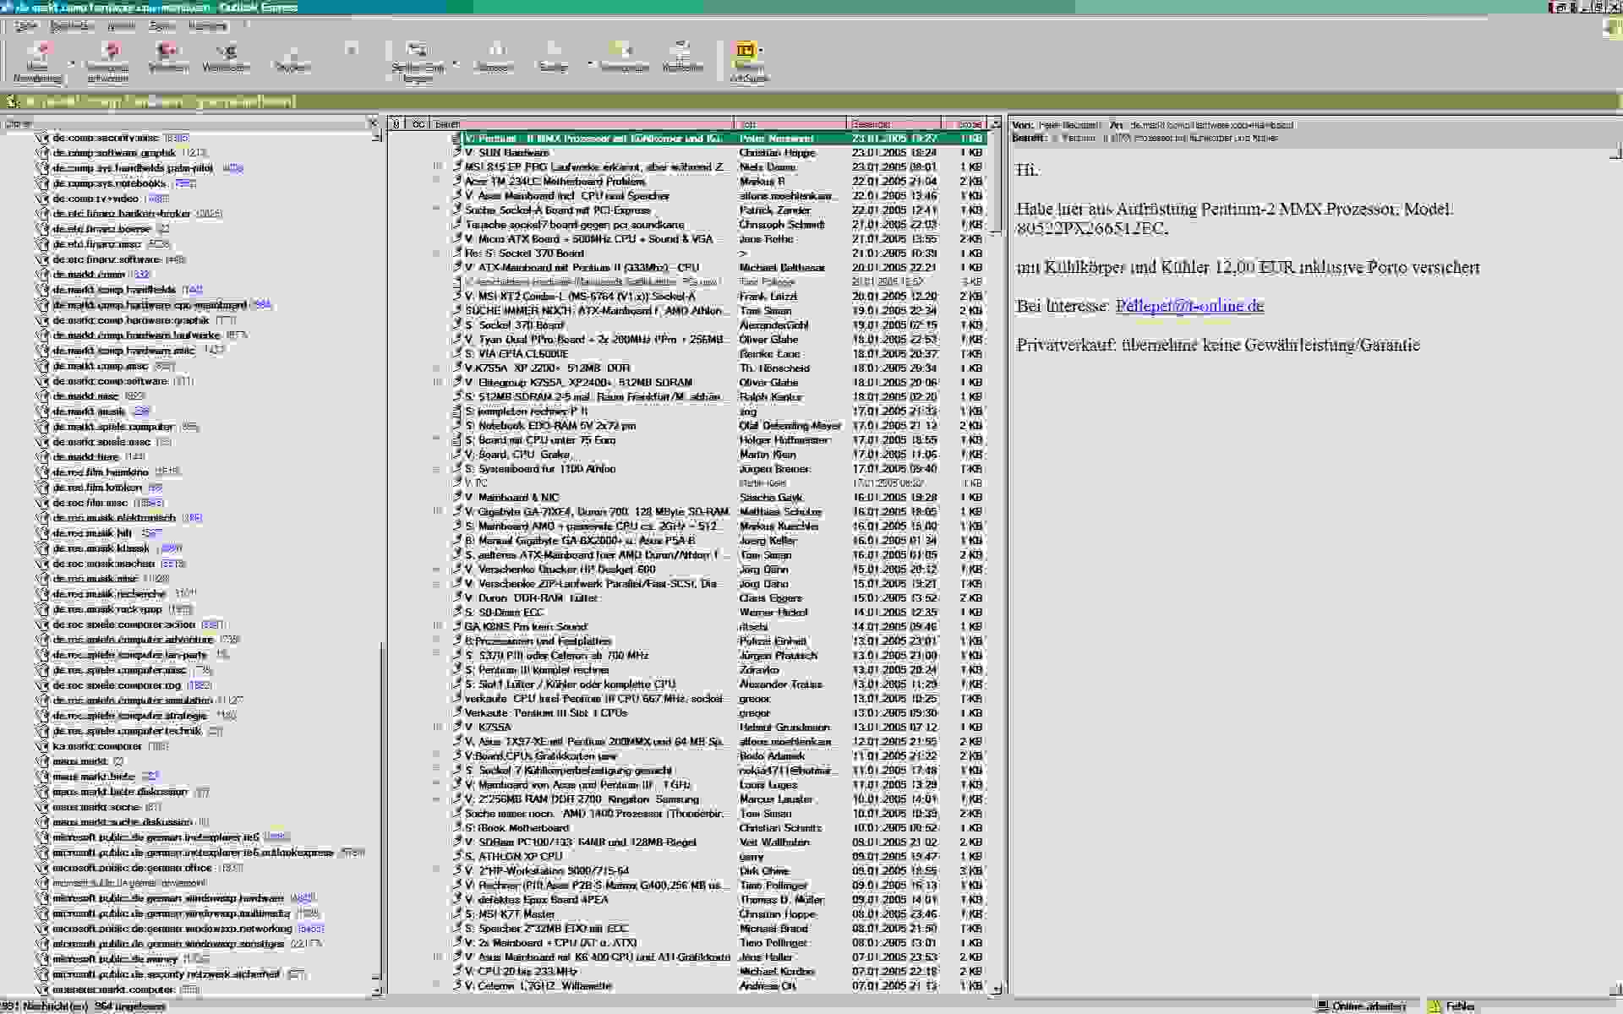
Task: Click the Newsgroups toolbar icon
Action: (625, 57)
